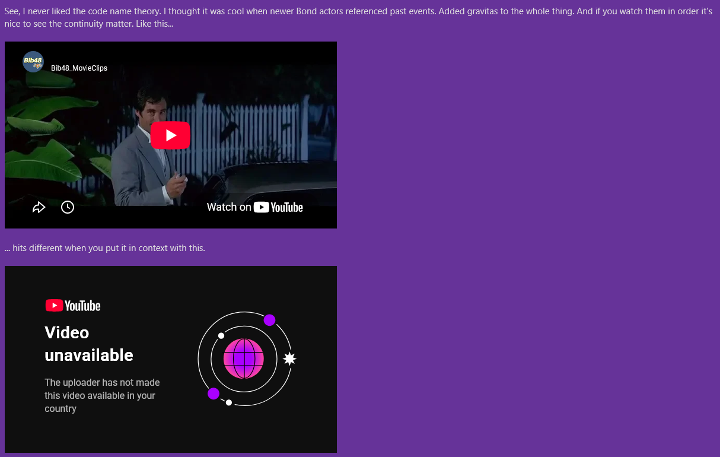Select the Video unavailable heading
Image resolution: width=720 pixels, height=457 pixels.
point(89,344)
